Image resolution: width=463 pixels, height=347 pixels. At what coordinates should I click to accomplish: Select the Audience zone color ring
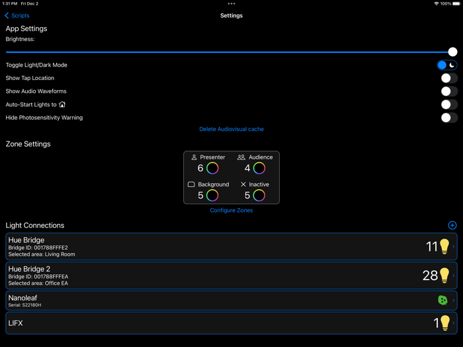tap(259, 168)
